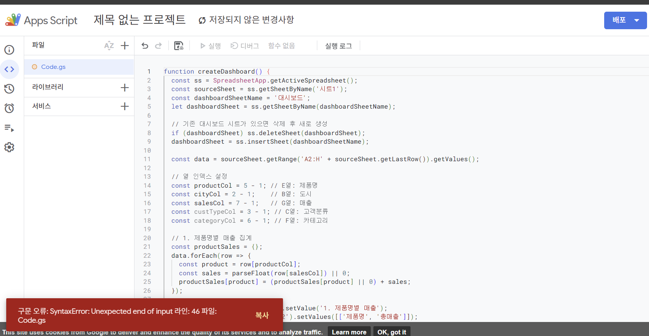Click the 저장되지 않은 변경사항 status
The height and width of the screenshot is (336, 649).
click(x=246, y=20)
